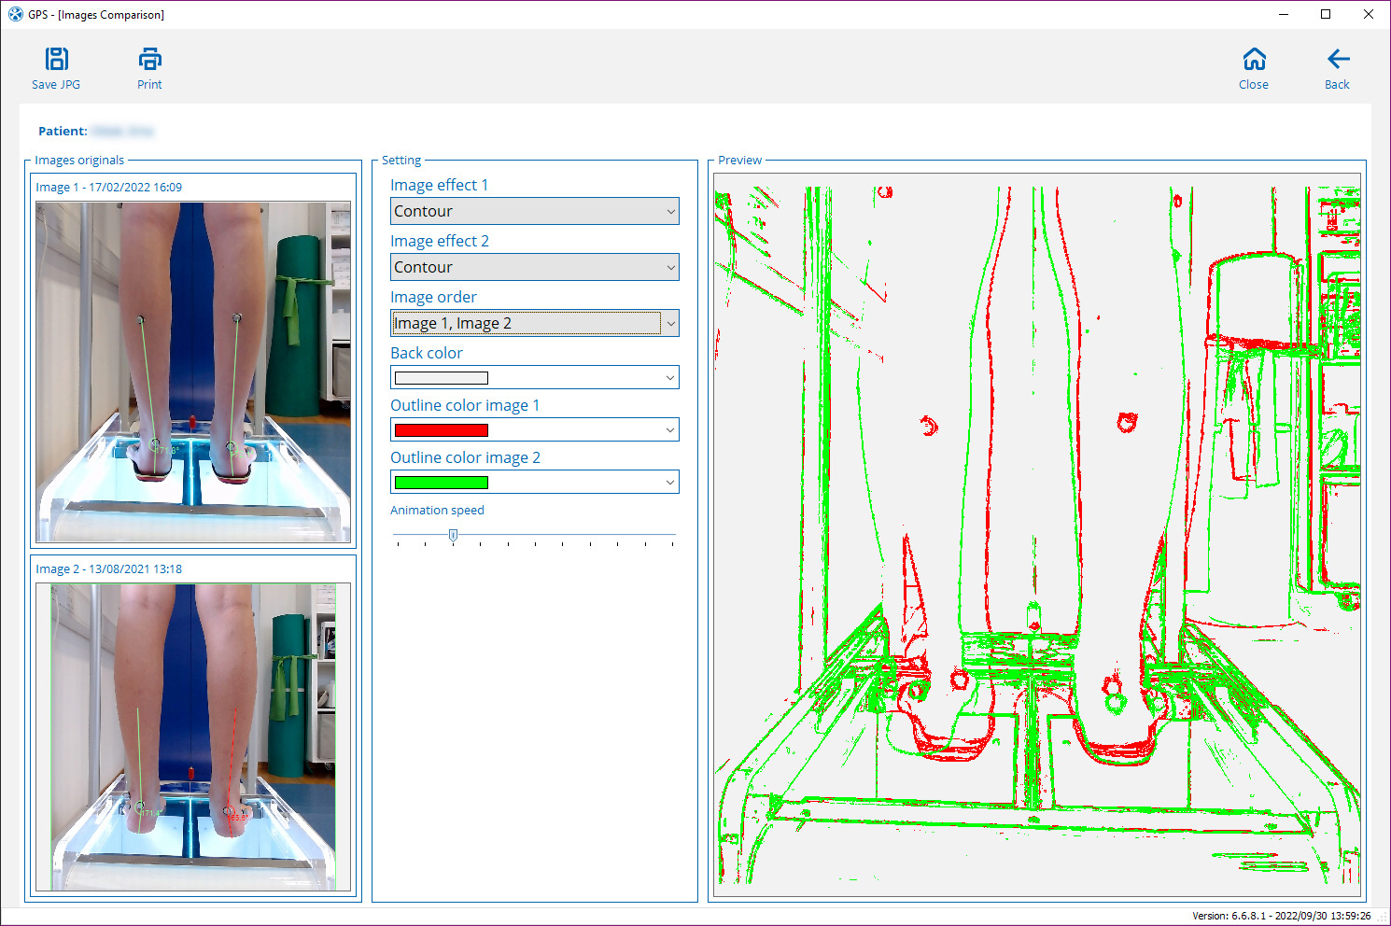Click the 'Back color' label

point(427,353)
